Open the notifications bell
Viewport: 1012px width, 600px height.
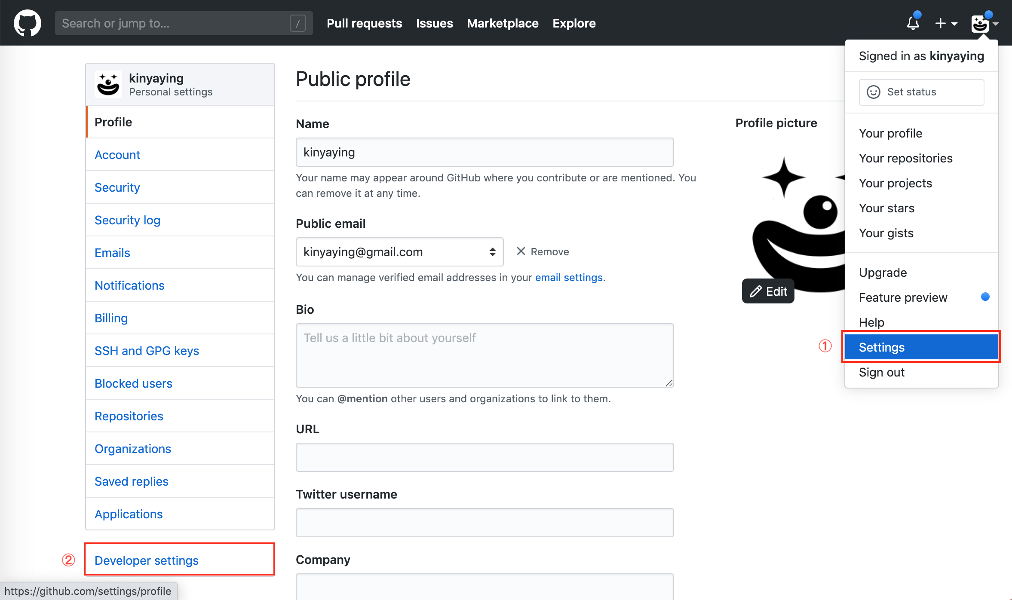913,23
